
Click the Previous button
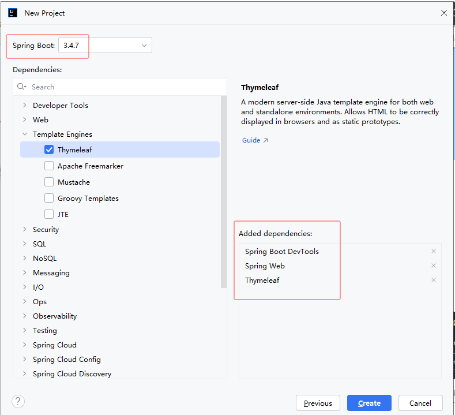(x=318, y=403)
